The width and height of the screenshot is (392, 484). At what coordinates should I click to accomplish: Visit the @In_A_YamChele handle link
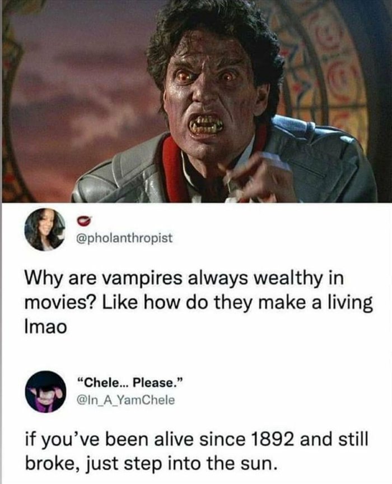125,400
